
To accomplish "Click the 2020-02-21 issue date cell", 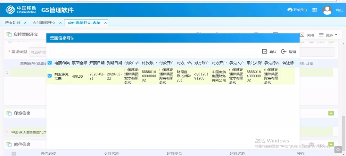I will click(x=97, y=76).
